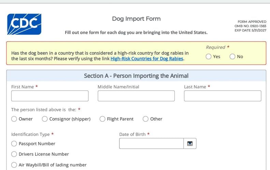The image size is (270, 170).
Task: Click into the Last Name field
Action: click(x=223, y=96)
